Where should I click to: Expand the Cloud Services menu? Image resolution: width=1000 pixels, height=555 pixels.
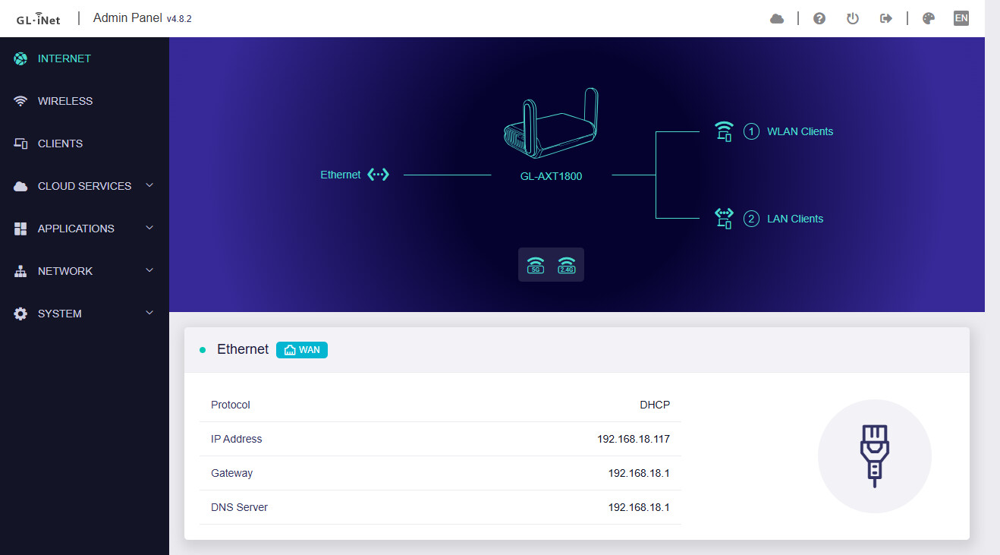84,186
